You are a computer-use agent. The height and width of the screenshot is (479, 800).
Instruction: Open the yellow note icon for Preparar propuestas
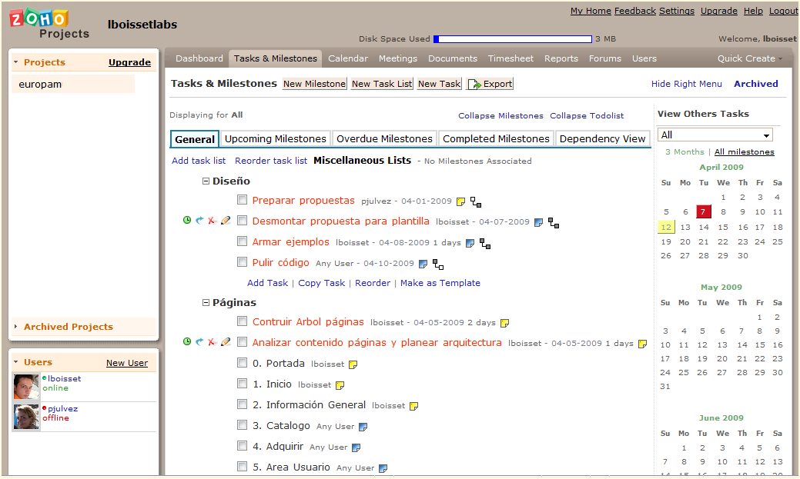tap(460, 201)
